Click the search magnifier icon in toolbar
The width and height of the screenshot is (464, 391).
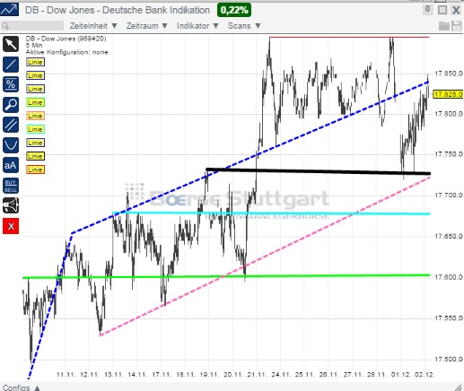pos(5,26)
